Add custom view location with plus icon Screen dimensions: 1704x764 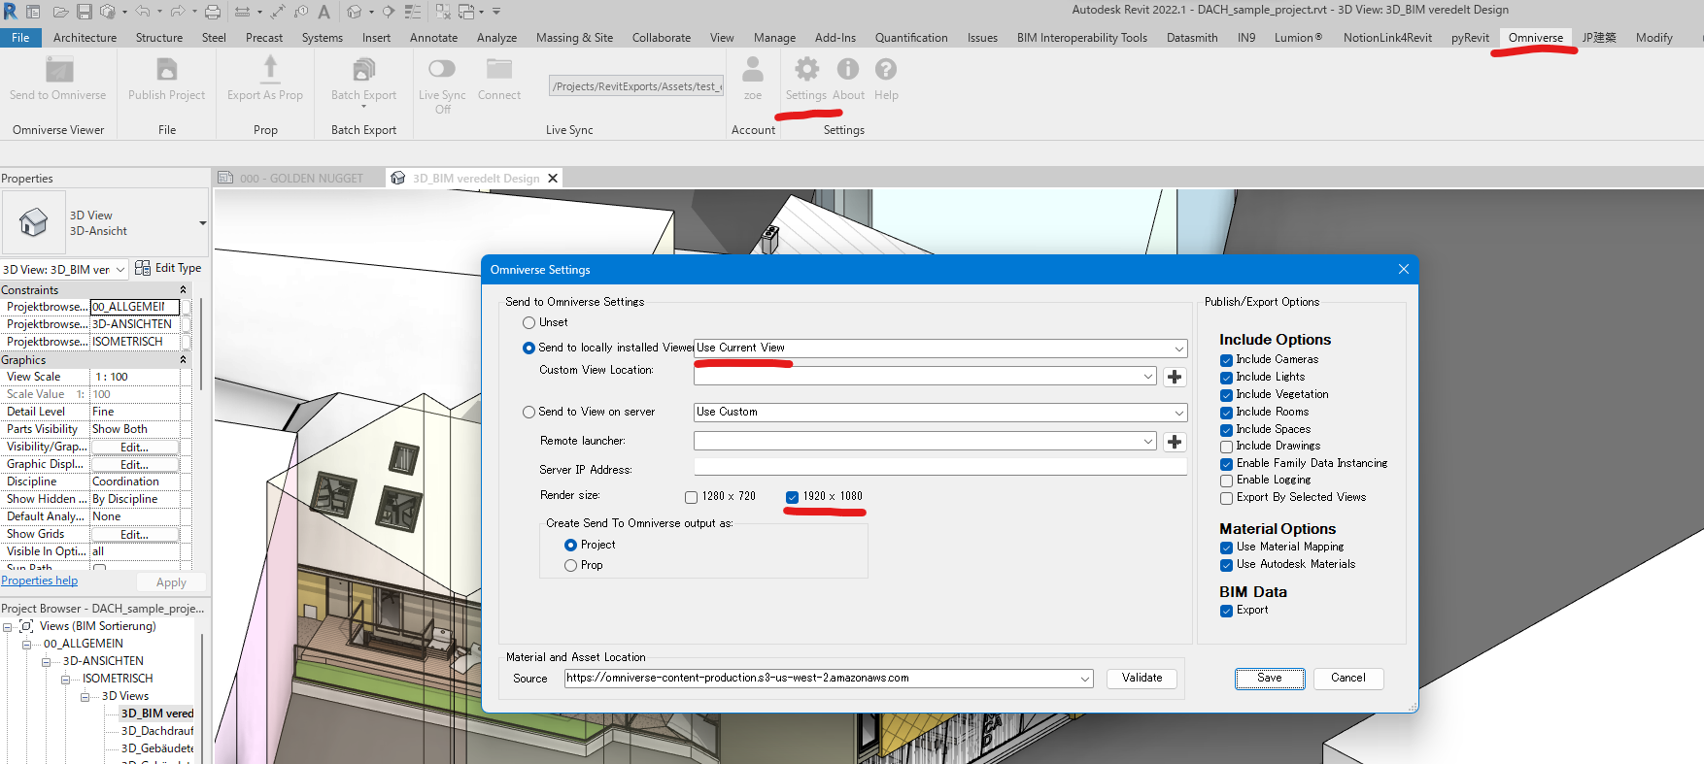click(1175, 377)
